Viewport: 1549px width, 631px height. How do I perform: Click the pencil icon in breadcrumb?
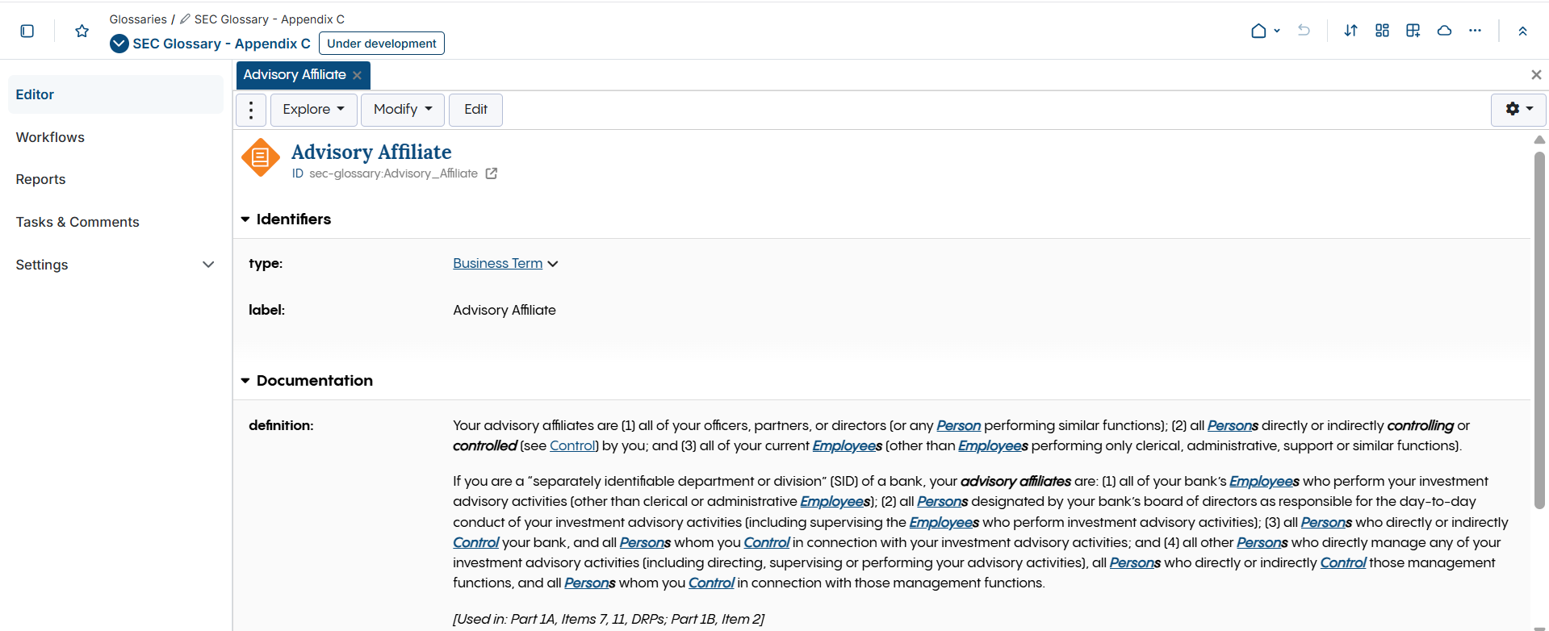(x=185, y=19)
